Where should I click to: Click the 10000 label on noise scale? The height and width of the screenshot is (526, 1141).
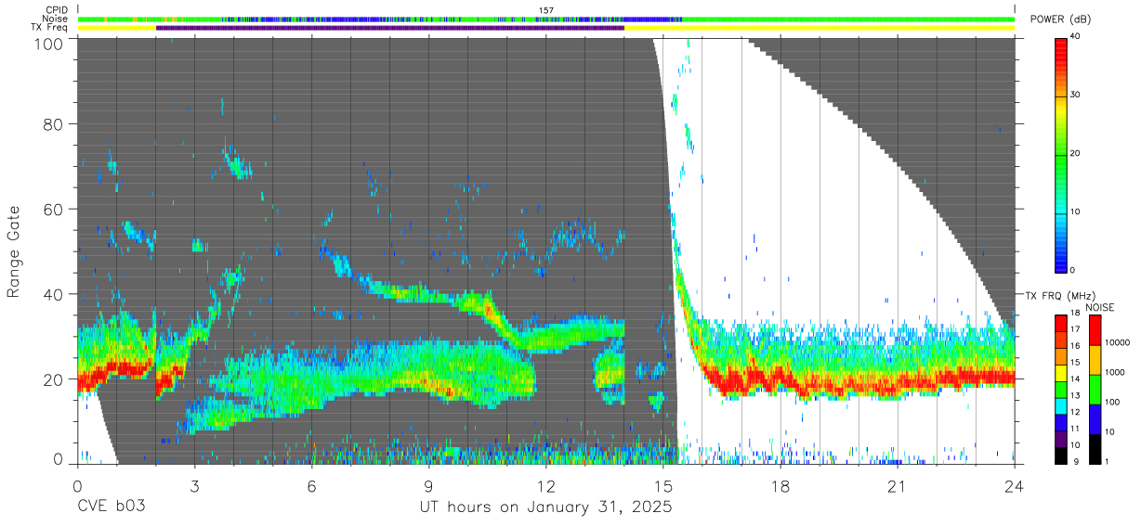click(1118, 342)
